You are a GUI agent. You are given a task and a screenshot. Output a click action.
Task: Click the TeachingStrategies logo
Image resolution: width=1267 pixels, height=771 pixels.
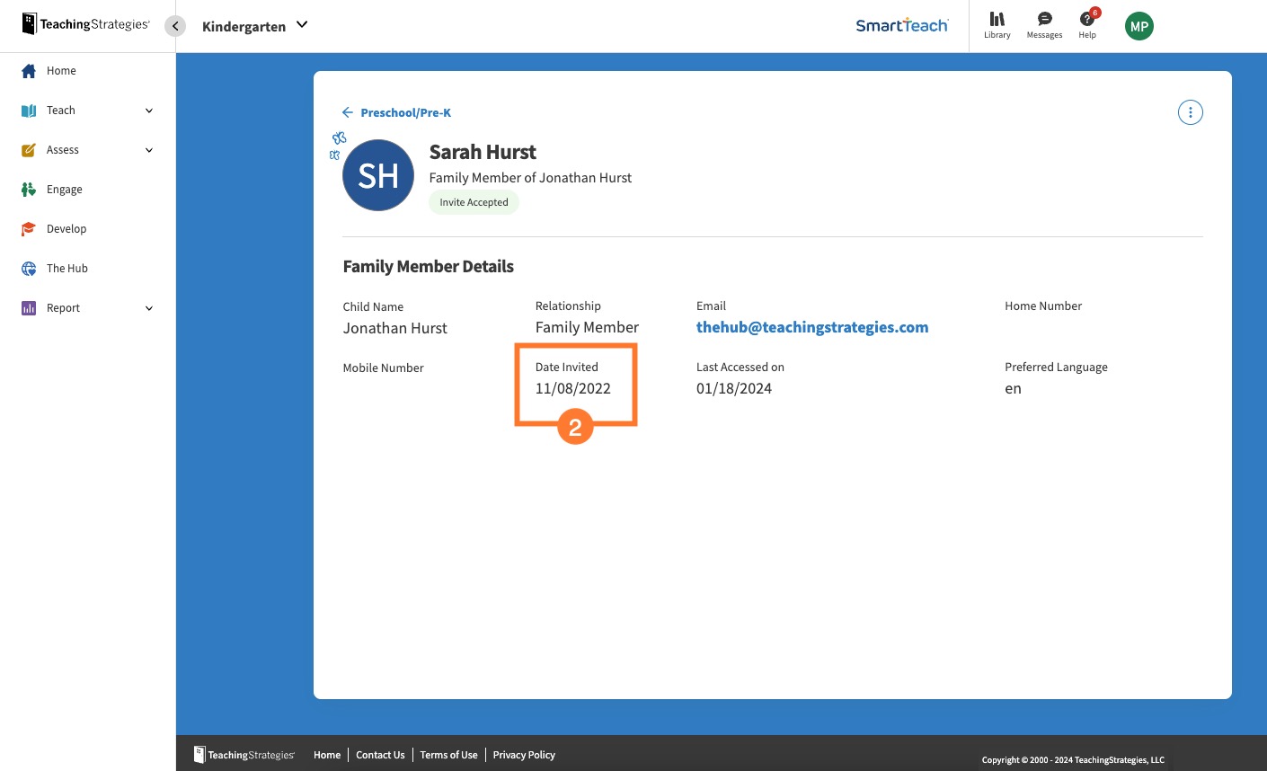[85, 24]
